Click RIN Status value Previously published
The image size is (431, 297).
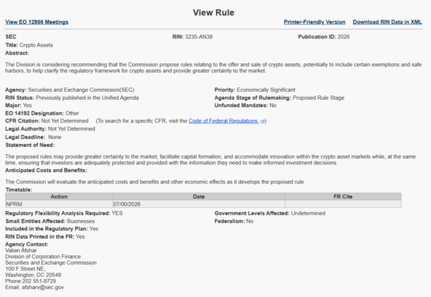tap(87, 98)
